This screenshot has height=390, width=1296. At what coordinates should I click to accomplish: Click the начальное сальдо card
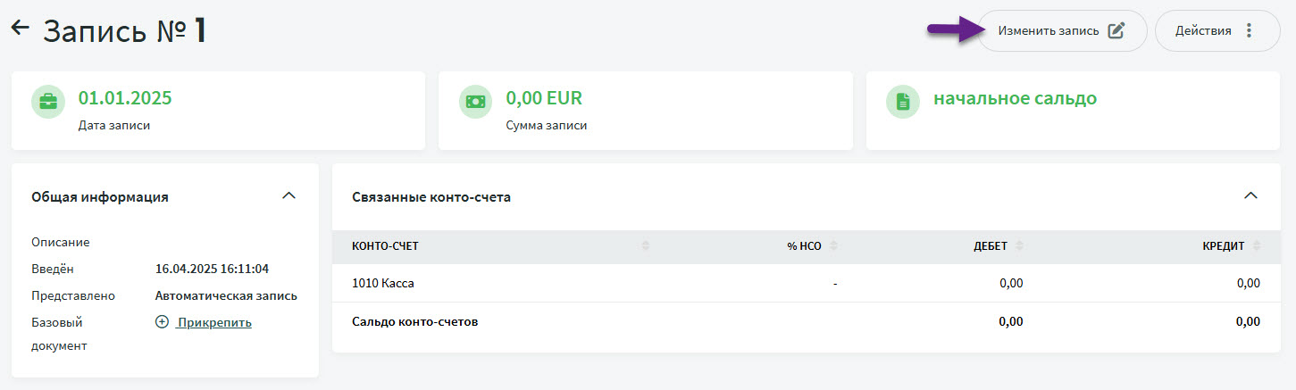pos(1072,111)
